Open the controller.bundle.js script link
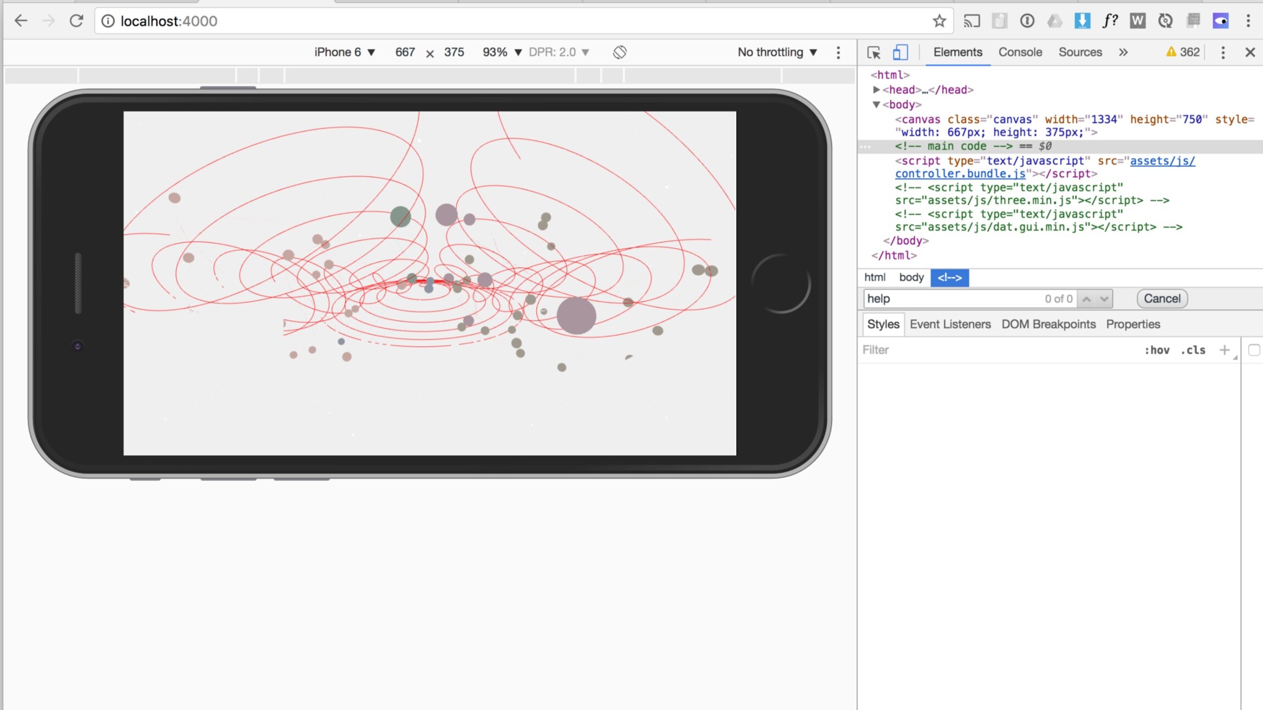 pyautogui.click(x=1044, y=167)
